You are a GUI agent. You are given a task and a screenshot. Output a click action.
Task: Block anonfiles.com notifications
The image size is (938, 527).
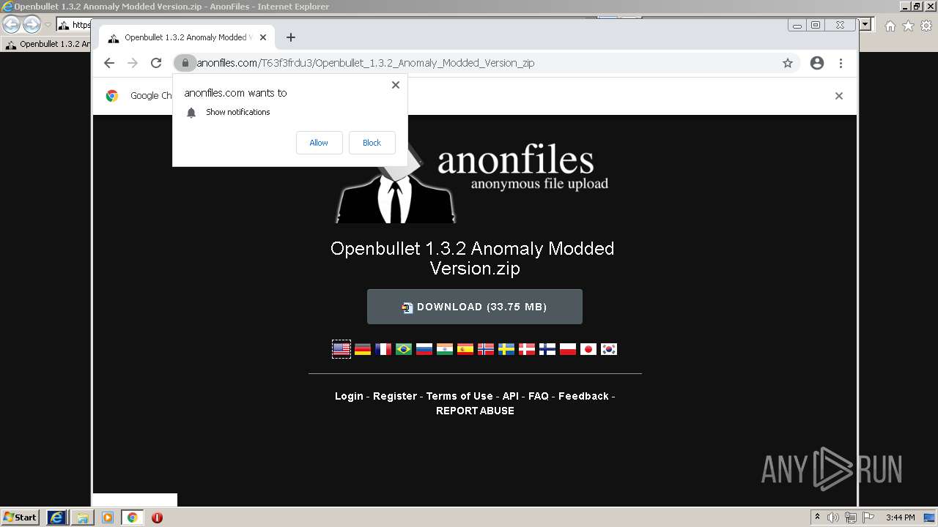pos(372,143)
